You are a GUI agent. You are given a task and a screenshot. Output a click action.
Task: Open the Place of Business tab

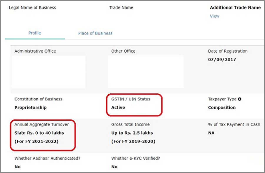coord(95,33)
